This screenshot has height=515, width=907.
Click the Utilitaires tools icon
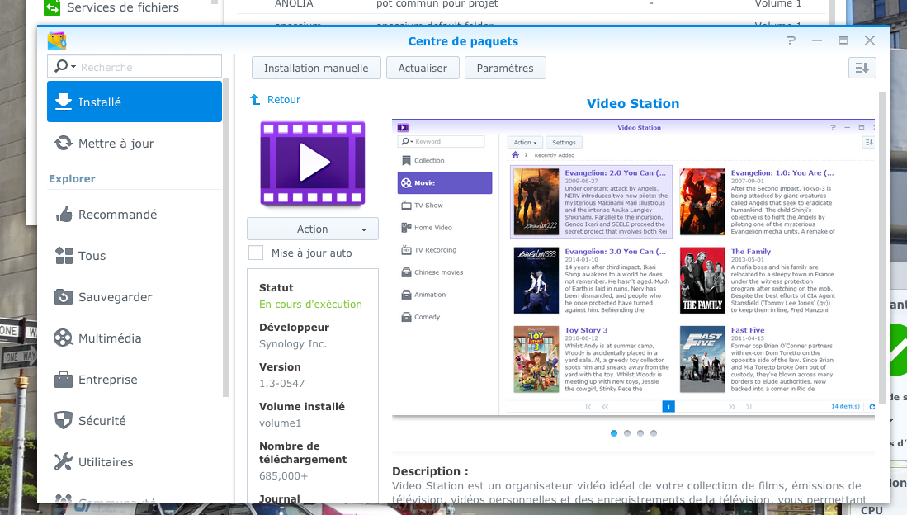pos(64,461)
